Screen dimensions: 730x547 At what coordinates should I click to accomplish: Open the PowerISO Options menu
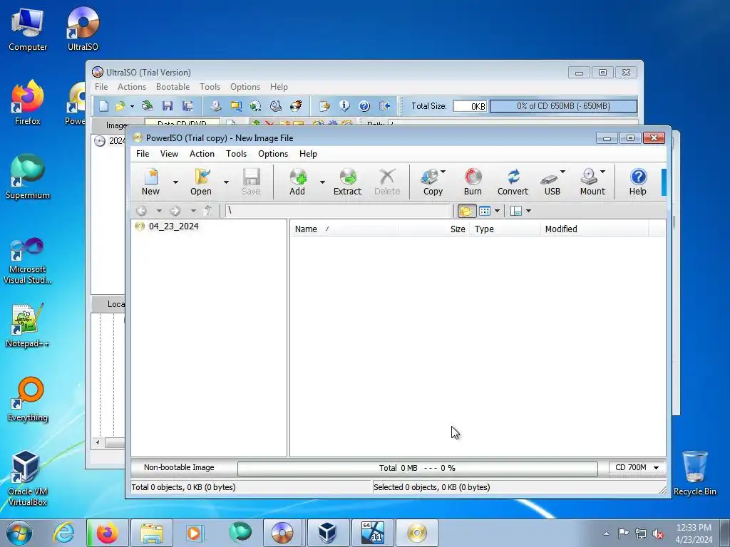273,154
